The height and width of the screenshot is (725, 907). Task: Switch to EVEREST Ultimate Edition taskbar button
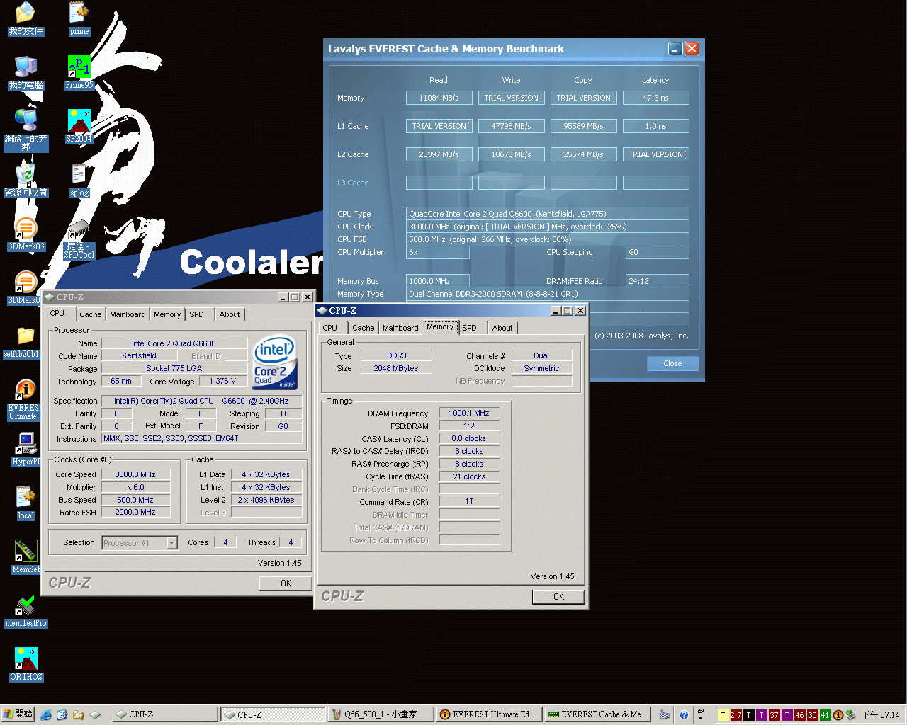coord(490,714)
